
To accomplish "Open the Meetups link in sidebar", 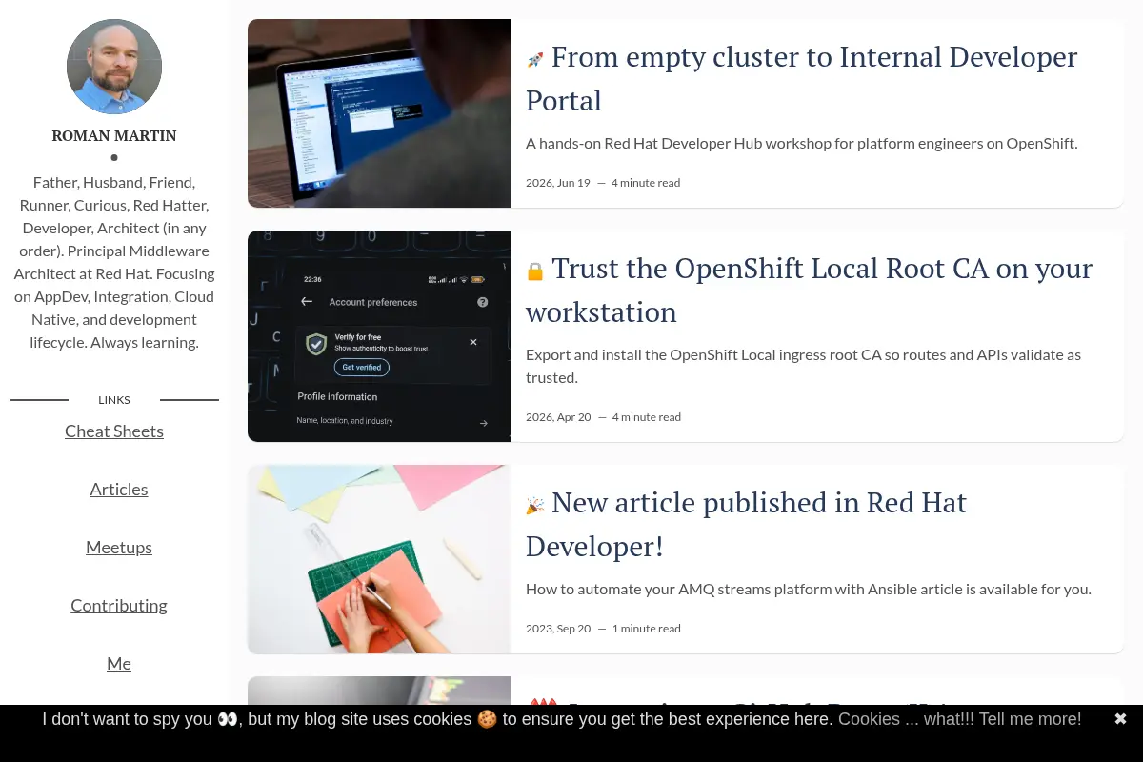I will 119,548.
